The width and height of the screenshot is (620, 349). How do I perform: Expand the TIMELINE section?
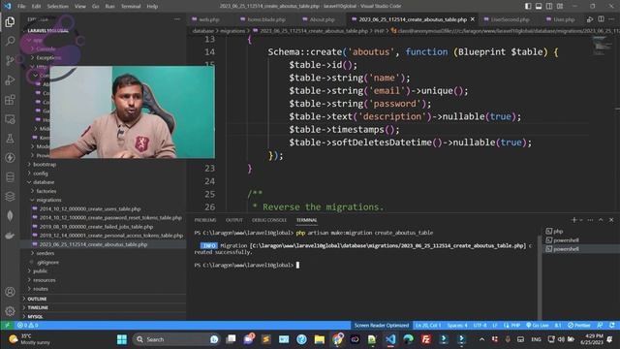coord(38,307)
